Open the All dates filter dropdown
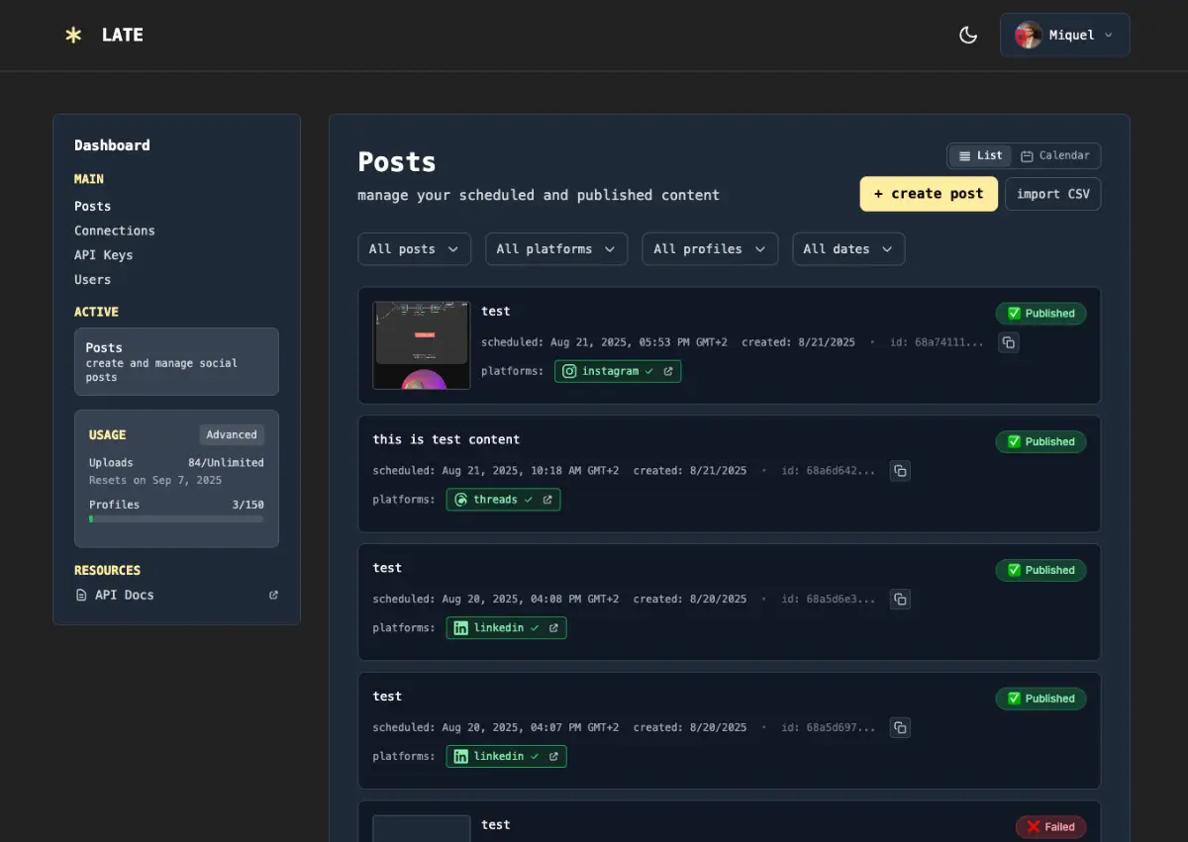Screen dimensions: 1188x842 [848, 249]
